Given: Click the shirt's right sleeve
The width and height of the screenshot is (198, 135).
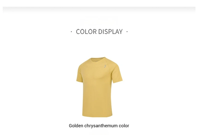Looking at the screenshot, I should click(117, 74).
